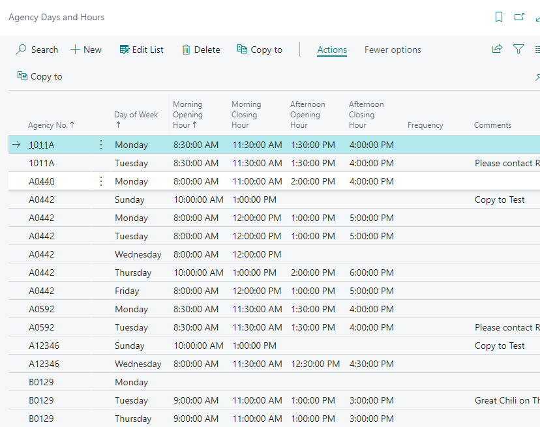Click the Morning Opening Hour column header

[x=188, y=115]
